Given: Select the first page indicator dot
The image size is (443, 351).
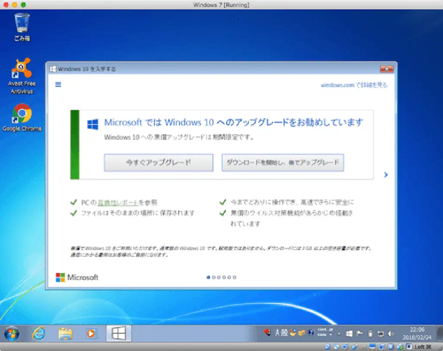Looking at the screenshot, I should click(x=209, y=278).
